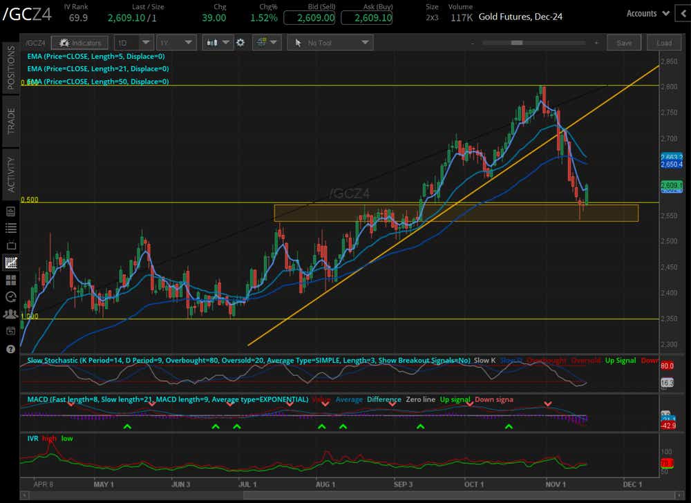Viewport: 691px width, 503px height.
Task: Click the Chg% 1.52% value
Action: click(263, 18)
